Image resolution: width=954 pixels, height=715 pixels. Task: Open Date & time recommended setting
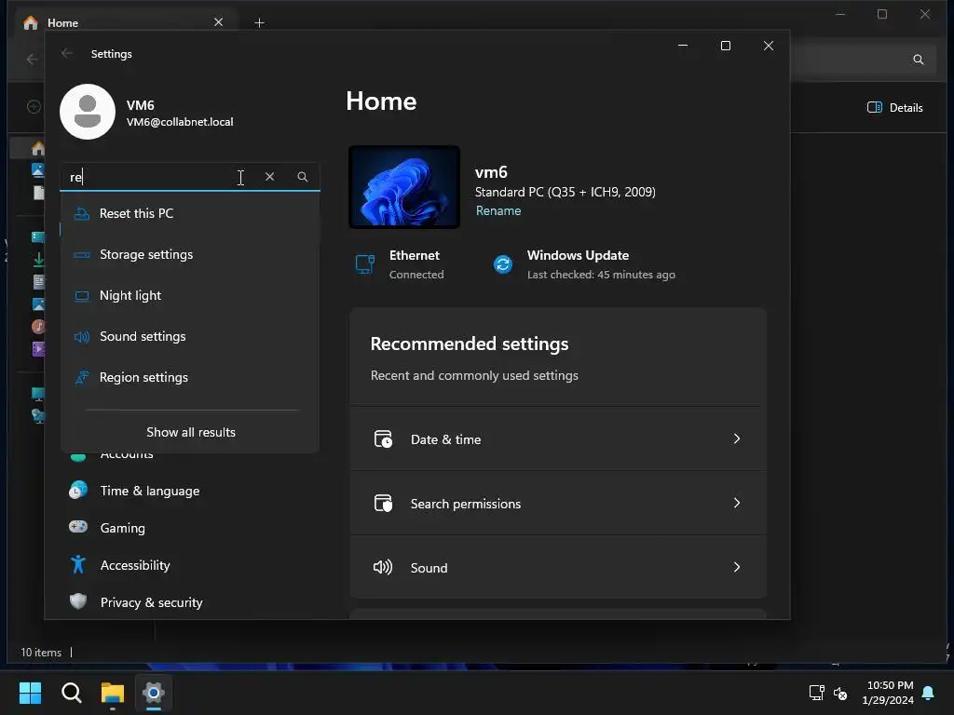click(558, 439)
